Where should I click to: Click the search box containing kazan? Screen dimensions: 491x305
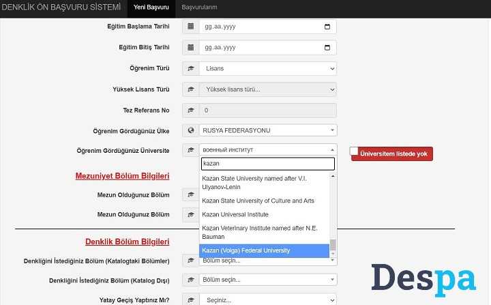click(268, 164)
